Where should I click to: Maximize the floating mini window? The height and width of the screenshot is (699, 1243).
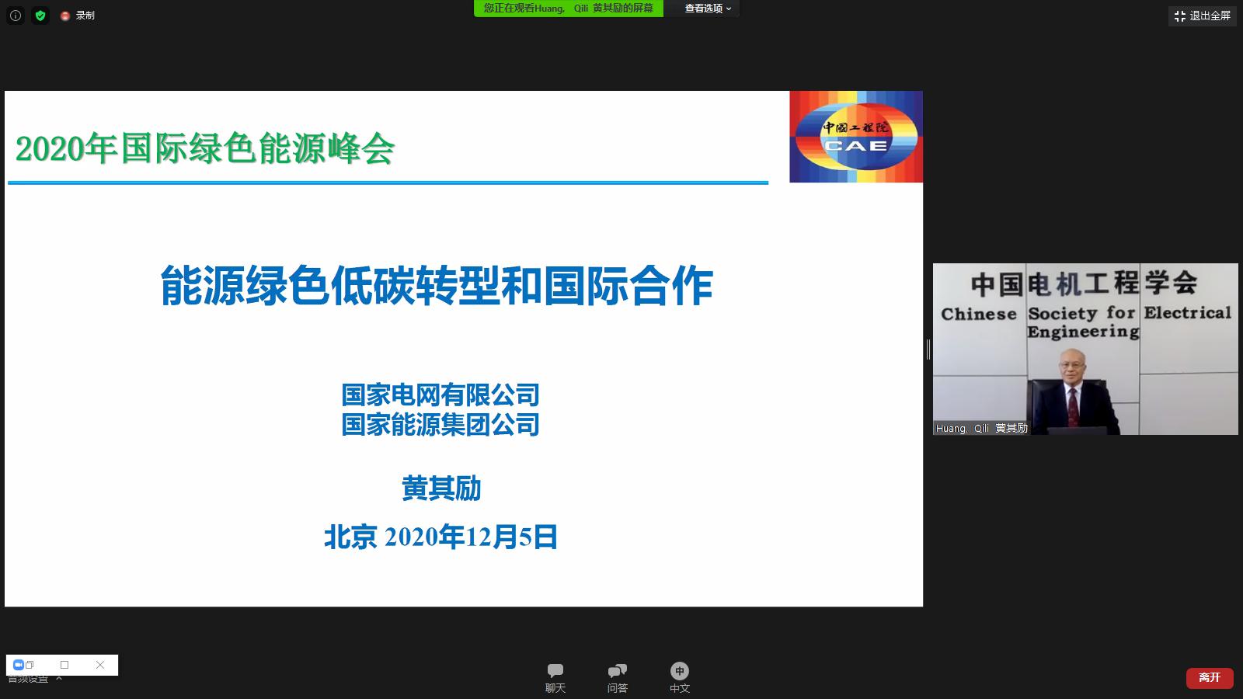(x=64, y=665)
